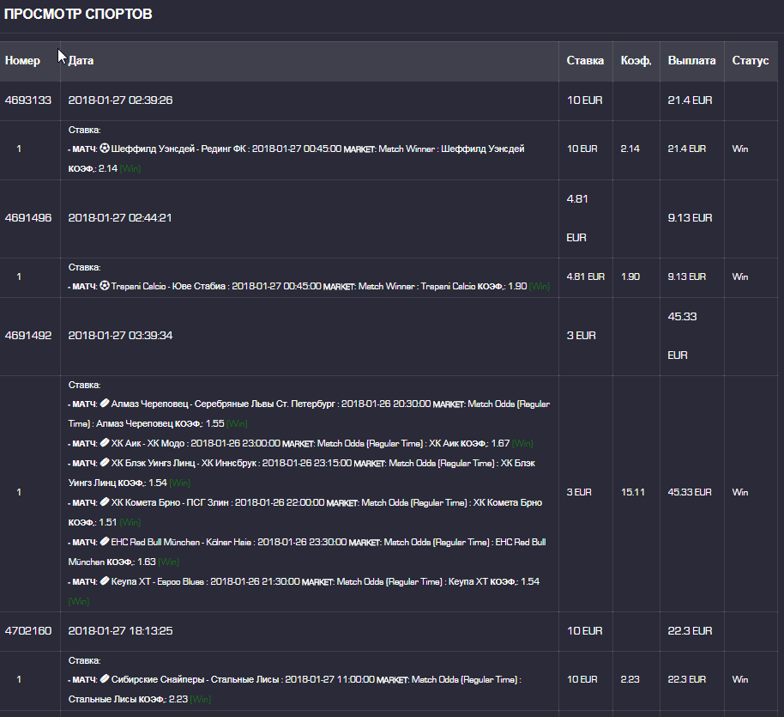The height and width of the screenshot is (717, 784).
Task: Click hockey icon next to ХК Аик - ХК Модо
Action: (x=105, y=443)
